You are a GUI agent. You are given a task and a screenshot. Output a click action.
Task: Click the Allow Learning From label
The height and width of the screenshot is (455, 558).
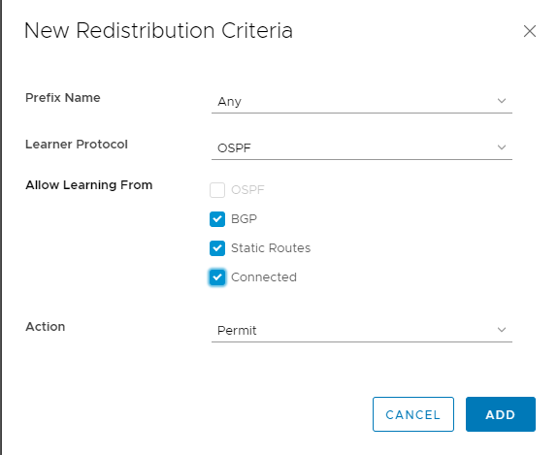89,185
